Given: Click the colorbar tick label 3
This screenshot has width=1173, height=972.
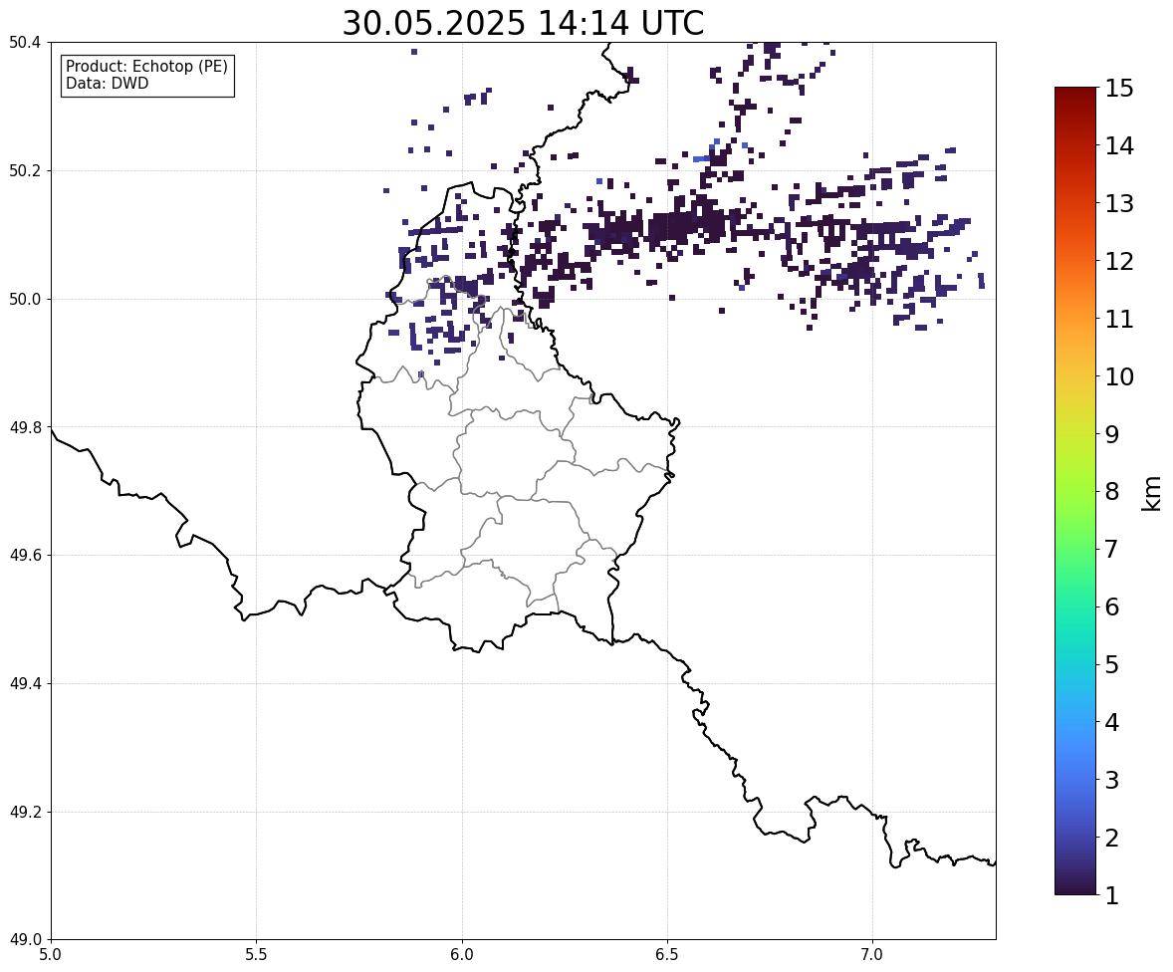Looking at the screenshot, I should [1112, 780].
